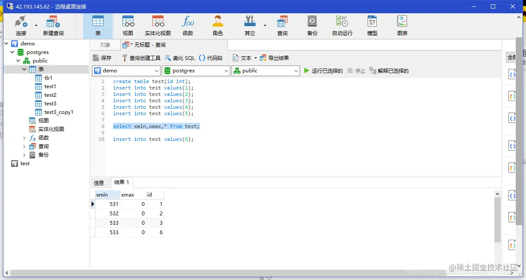
Task: Select the xmin cell showing 532
Action: pyautogui.click(x=108, y=214)
